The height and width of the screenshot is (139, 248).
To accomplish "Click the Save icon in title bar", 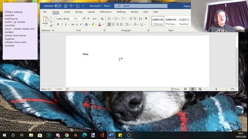I will 65,6.
